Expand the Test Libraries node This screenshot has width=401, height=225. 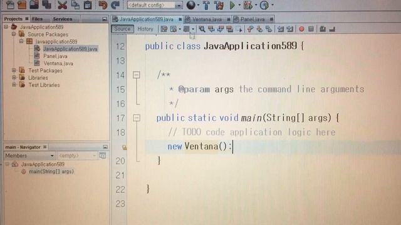(x=14, y=84)
